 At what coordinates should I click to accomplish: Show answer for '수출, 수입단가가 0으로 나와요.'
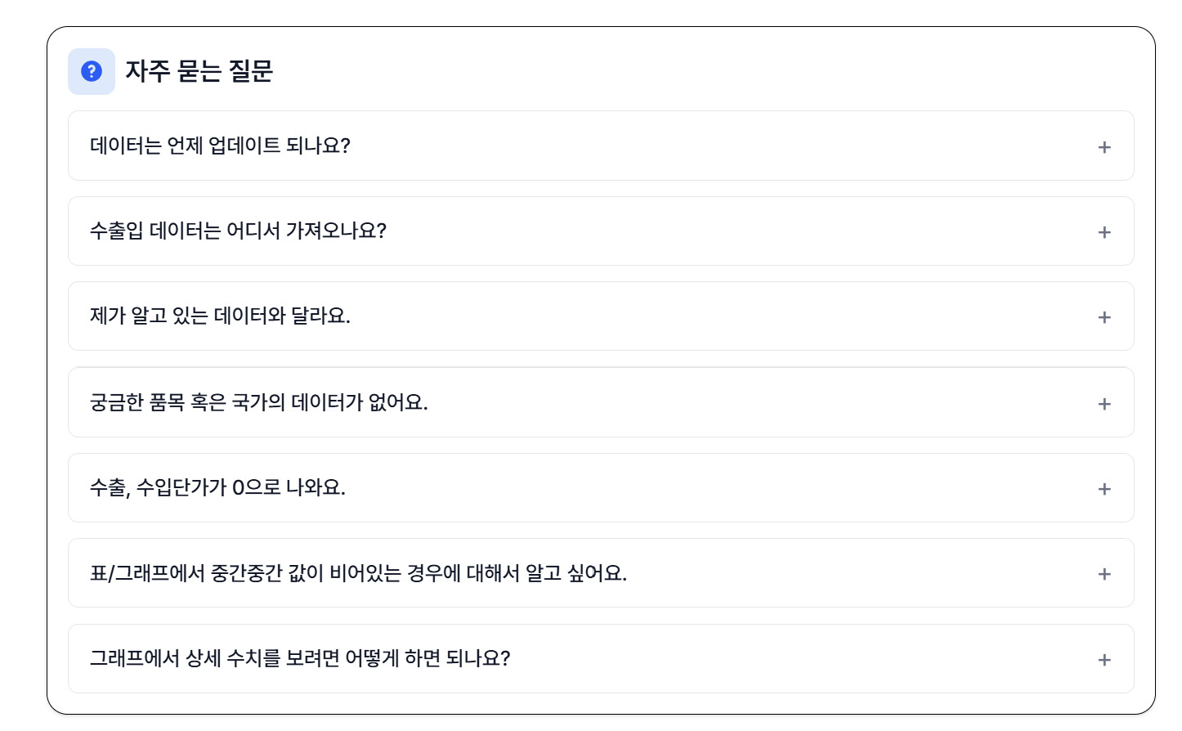(x=218, y=488)
